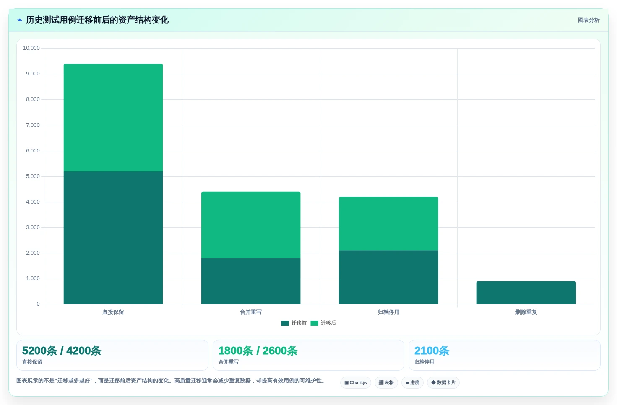The height and width of the screenshot is (405, 617).
Task: Click the 合并重写 迁移后 light-green bar segment
Action: click(251, 225)
